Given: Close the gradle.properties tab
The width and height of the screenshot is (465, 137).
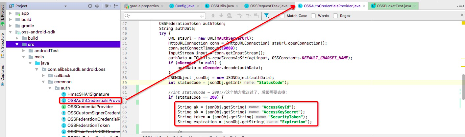Looking at the screenshot, I should [x=163, y=6].
